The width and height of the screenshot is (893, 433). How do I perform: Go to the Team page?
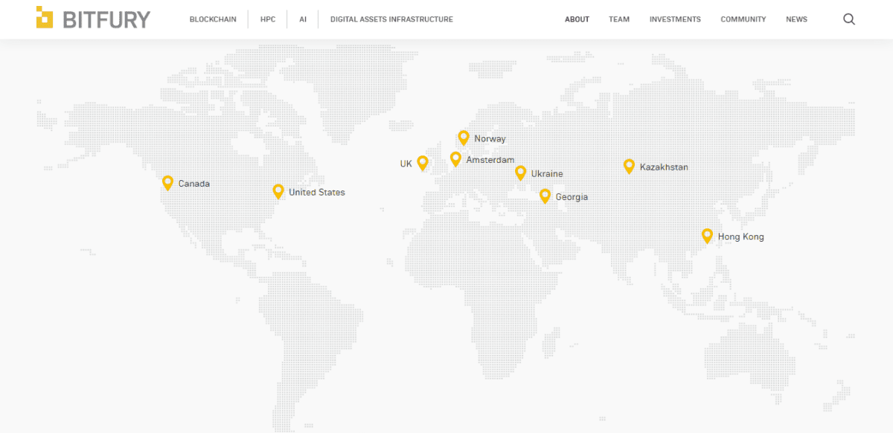[x=619, y=19]
